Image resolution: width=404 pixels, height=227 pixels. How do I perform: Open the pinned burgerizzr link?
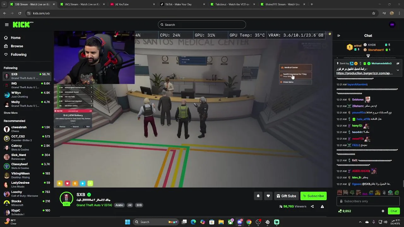364,73
